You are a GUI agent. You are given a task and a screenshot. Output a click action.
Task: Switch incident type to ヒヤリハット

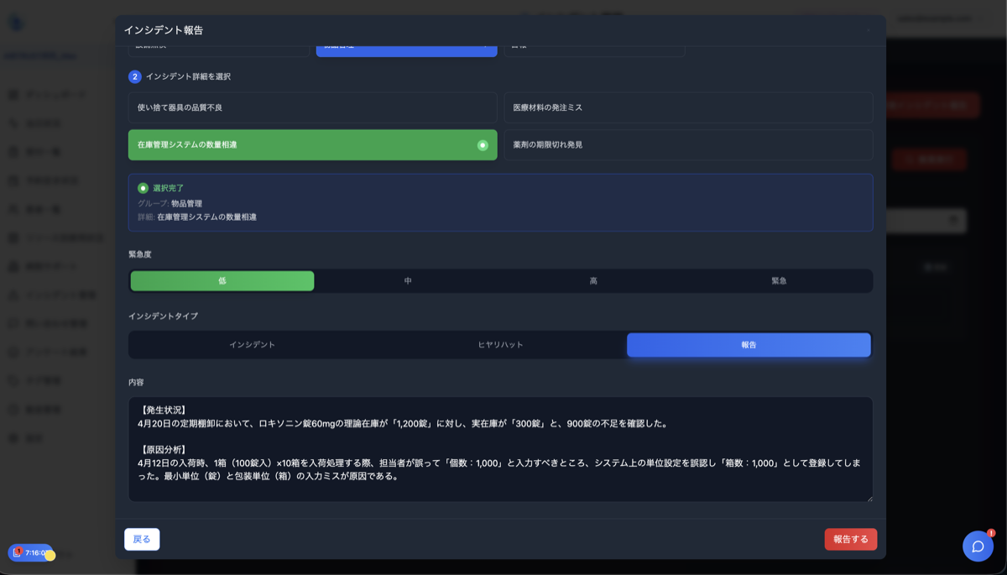click(x=500, y=344)
